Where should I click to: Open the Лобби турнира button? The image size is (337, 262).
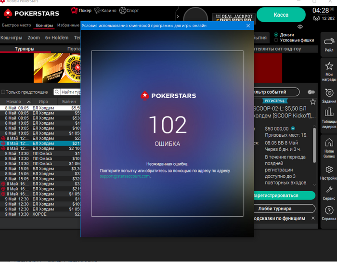[x=284, y=209]
